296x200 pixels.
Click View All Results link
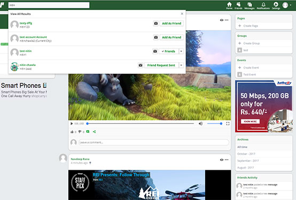(x=20, y=14)
